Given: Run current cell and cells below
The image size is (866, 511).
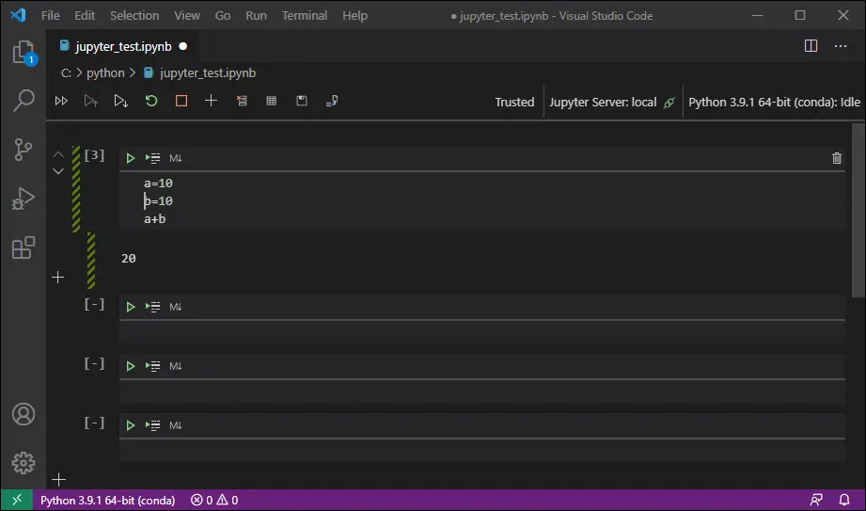Looking at the screenshot, I should (121, 102).
